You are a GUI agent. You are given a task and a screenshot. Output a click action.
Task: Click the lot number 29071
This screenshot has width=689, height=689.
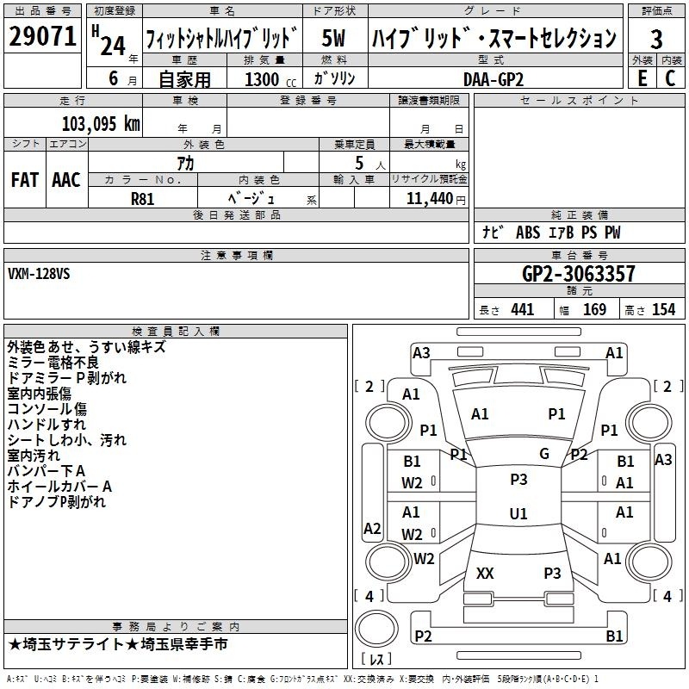[42, 37]
